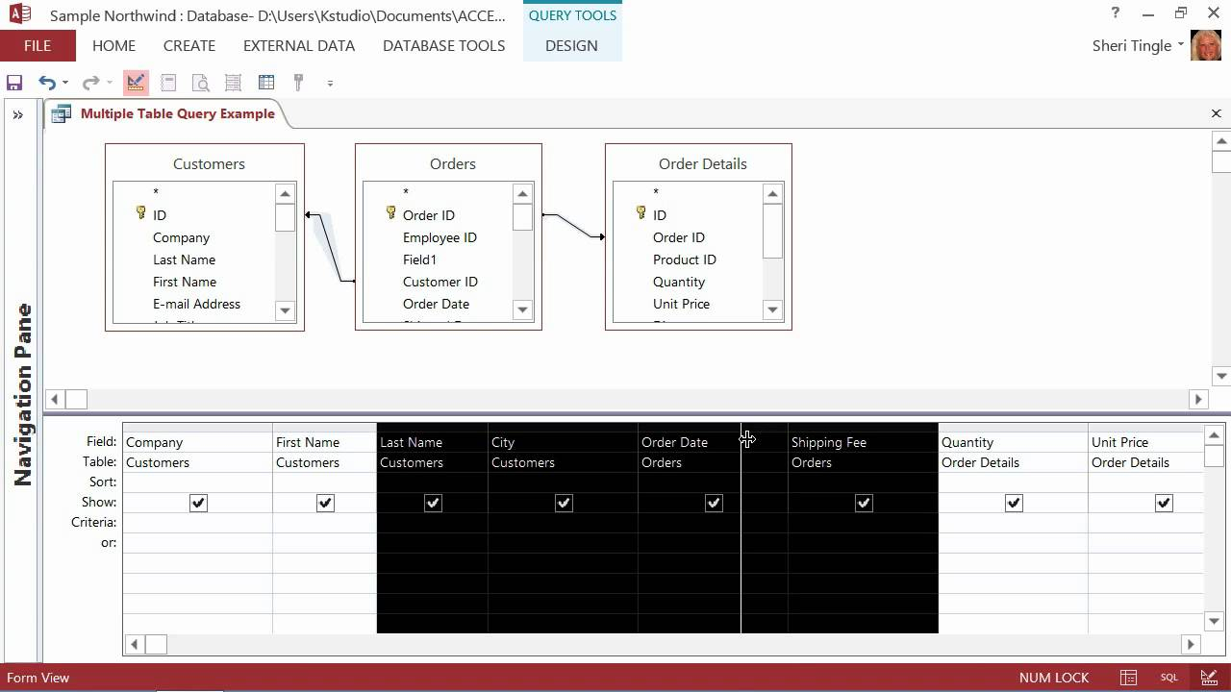
Task: Click the Access Help question mark icon
Action: tap(1114, 12)
